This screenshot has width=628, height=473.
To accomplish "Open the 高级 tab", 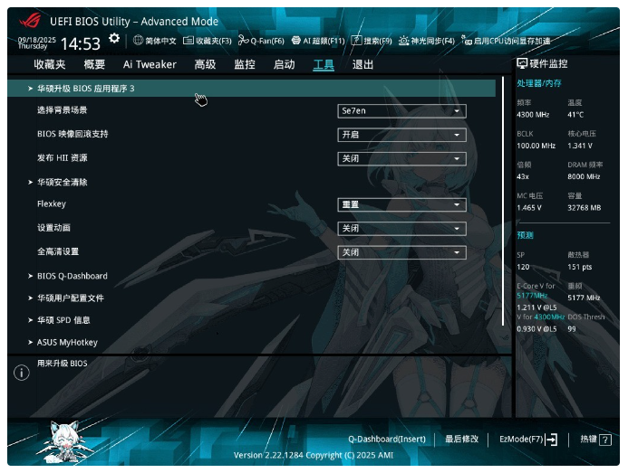I will [x=205, y=64].
